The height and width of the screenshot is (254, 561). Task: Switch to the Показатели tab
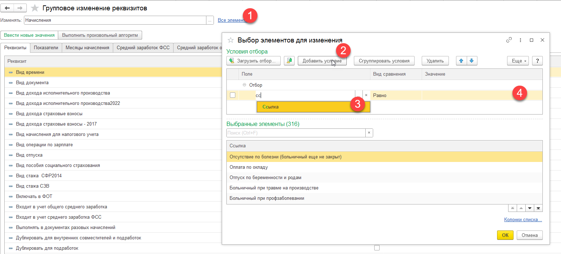click(x=46, y=48)
